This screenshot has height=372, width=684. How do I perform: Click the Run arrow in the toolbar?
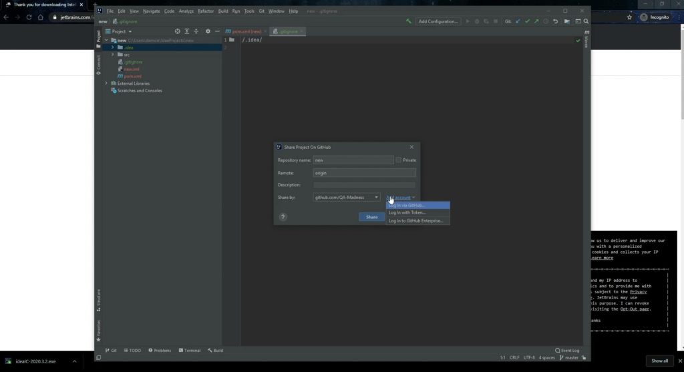coord(468,21)
